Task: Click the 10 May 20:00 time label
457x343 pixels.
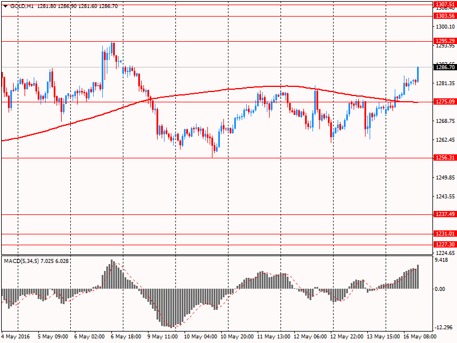Action: 237,337
